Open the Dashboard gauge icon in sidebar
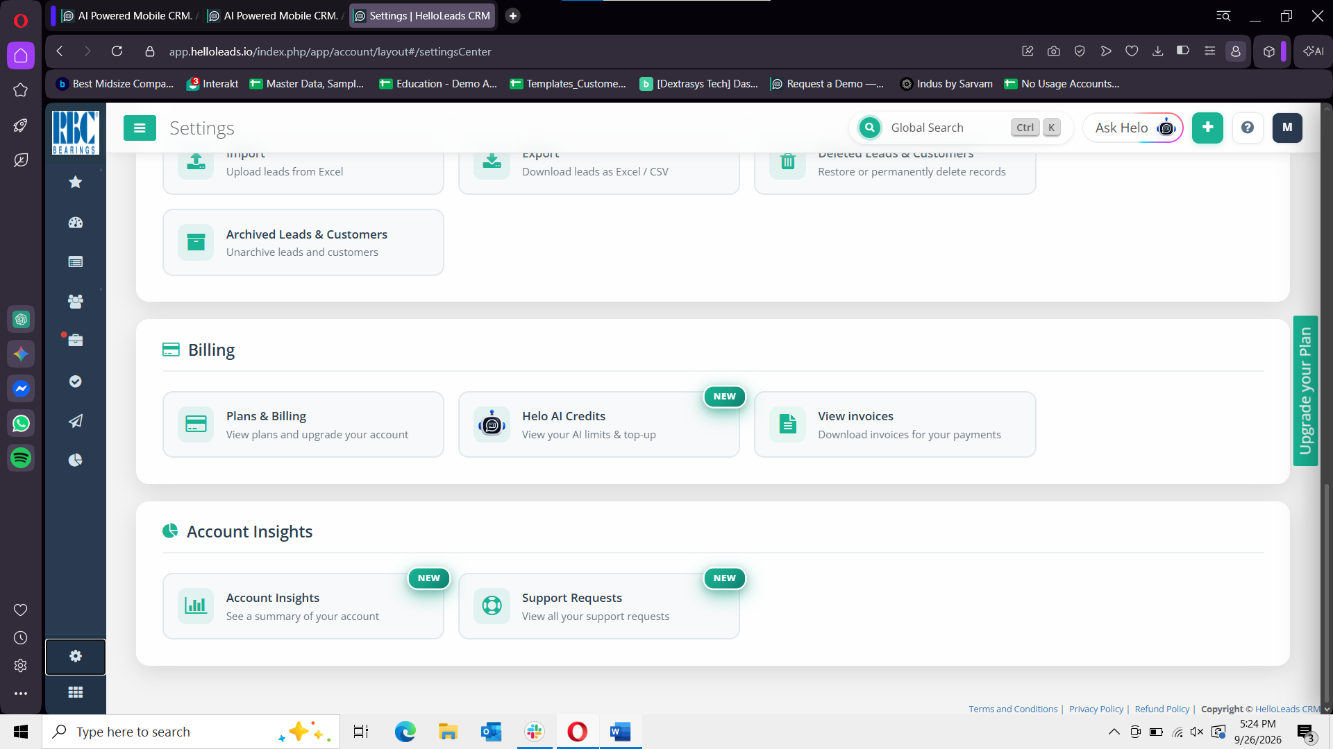This screenshot has height=749, width=1333. [76, 223]
